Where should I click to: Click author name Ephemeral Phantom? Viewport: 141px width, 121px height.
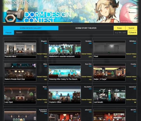click(43, 111)
